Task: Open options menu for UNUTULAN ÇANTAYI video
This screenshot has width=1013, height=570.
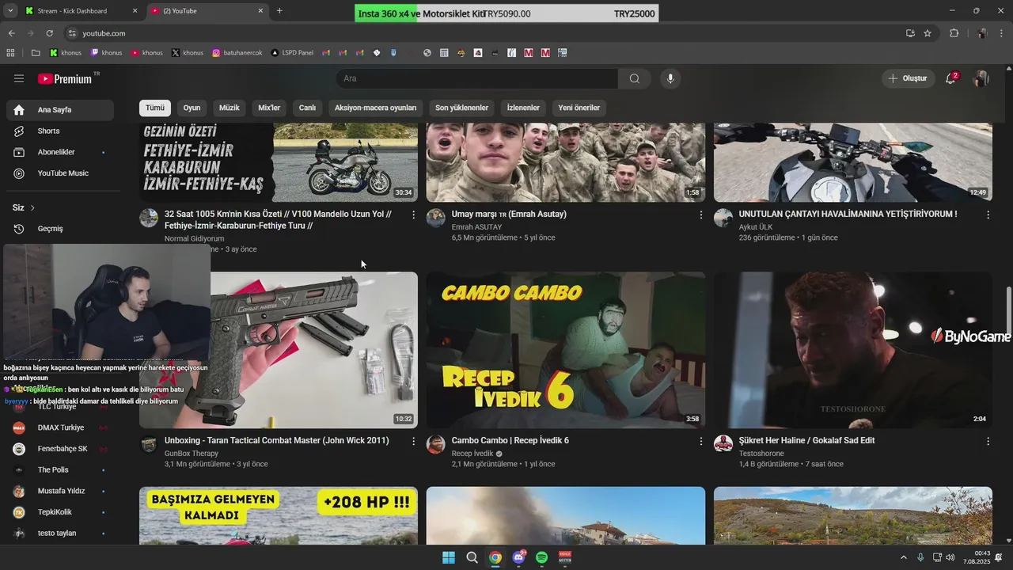Action: [x=988, y=215]
